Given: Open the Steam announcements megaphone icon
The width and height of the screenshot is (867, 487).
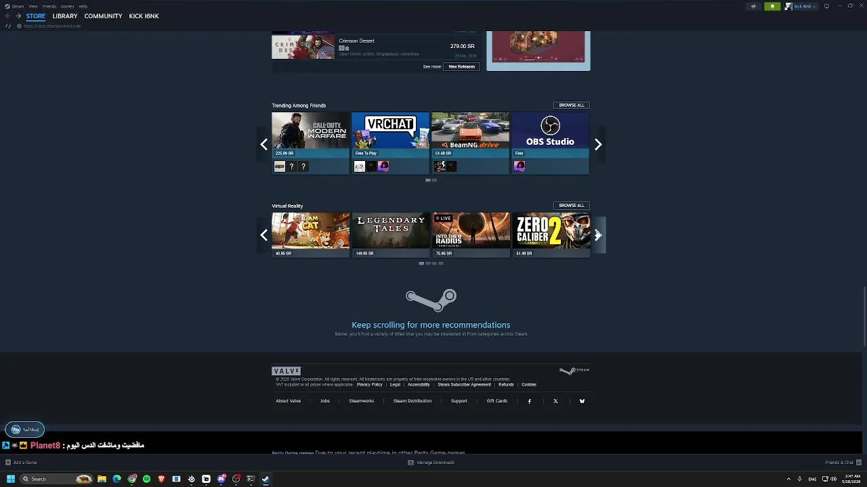Looking at the screenshot, I should tap(753, 6).
